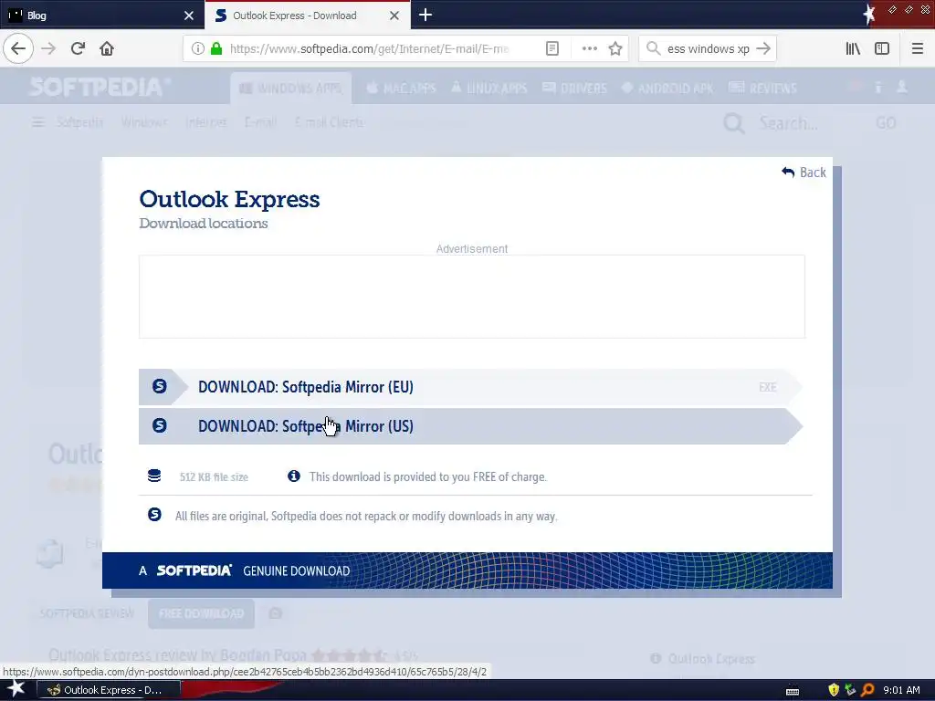This screenshot has width=935, height=701.
Task: Open the Softpedia Review tab
Action: click(87, 613)
